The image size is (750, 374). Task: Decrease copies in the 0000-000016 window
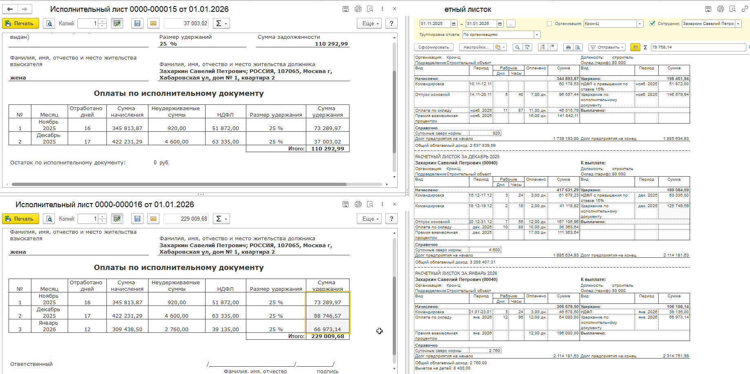tap(103, 221)
